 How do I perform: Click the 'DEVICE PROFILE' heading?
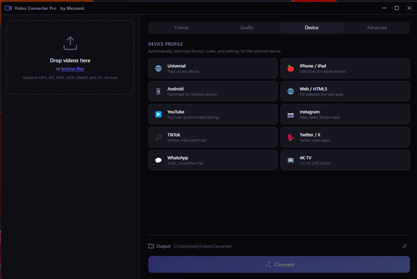tap(165, 44)
